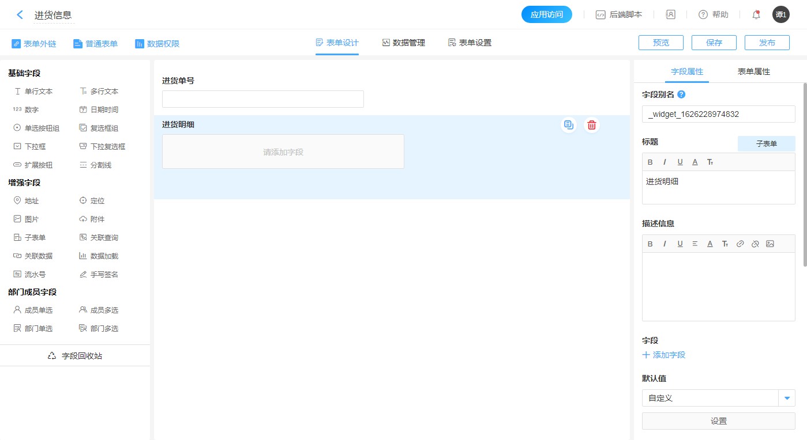This screenshot has width=807, height=440.
Task: Open the text alignment option in 描述信息 toolbar
Action: click(695, 244)
